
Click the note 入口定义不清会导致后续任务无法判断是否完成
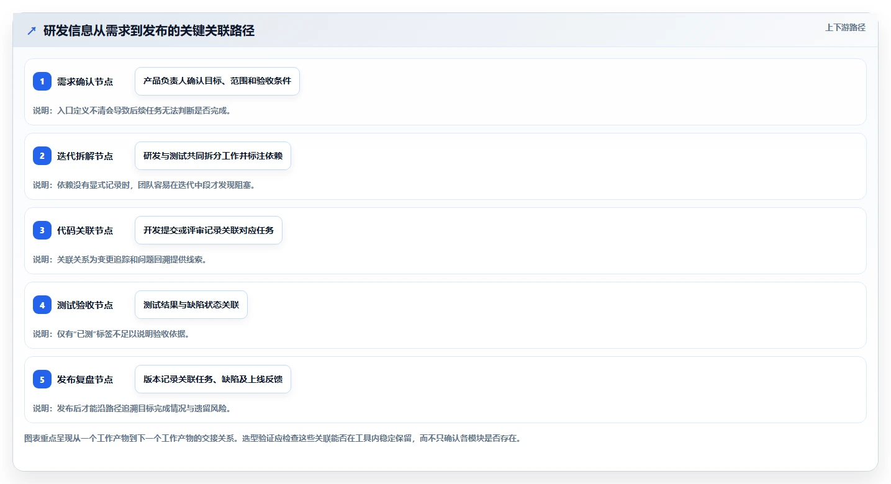(132, 110)
